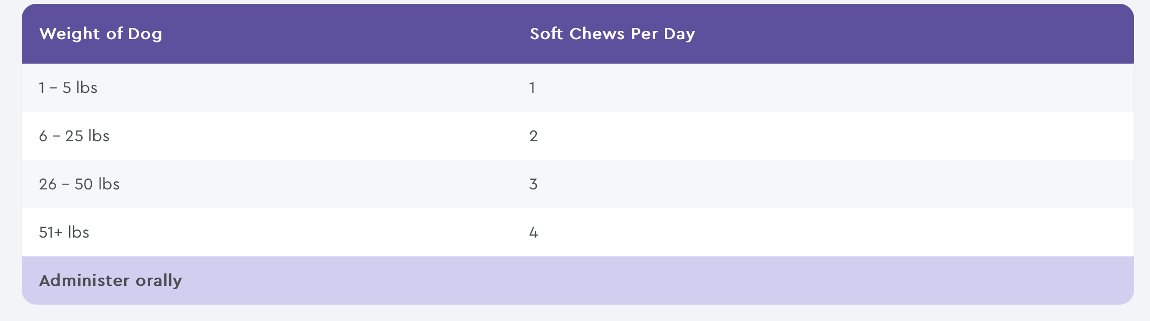The height and width of the screenshot is (321, 1150).
Task: Click the word "orally" in the footer
Action: 158,281
